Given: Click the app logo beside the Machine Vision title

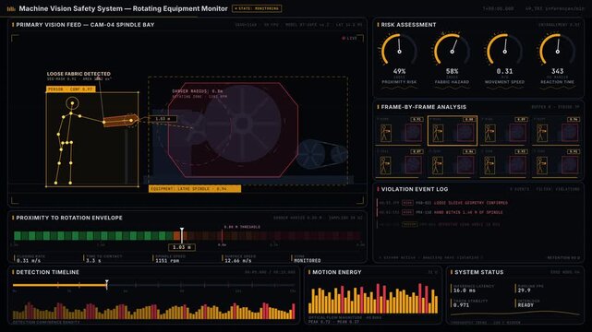Looking at the screenshot, I should (x=11, y=8).
